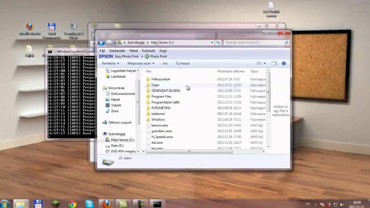Open Skype from the taskbar
This screenshot has width=370, height=208.
[x=89, y=204]
